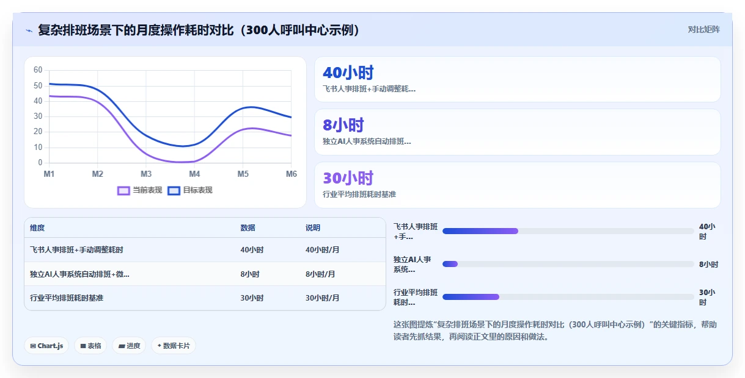
Task: Click the 说明 table column header
Action: click(x=313, y=228)
